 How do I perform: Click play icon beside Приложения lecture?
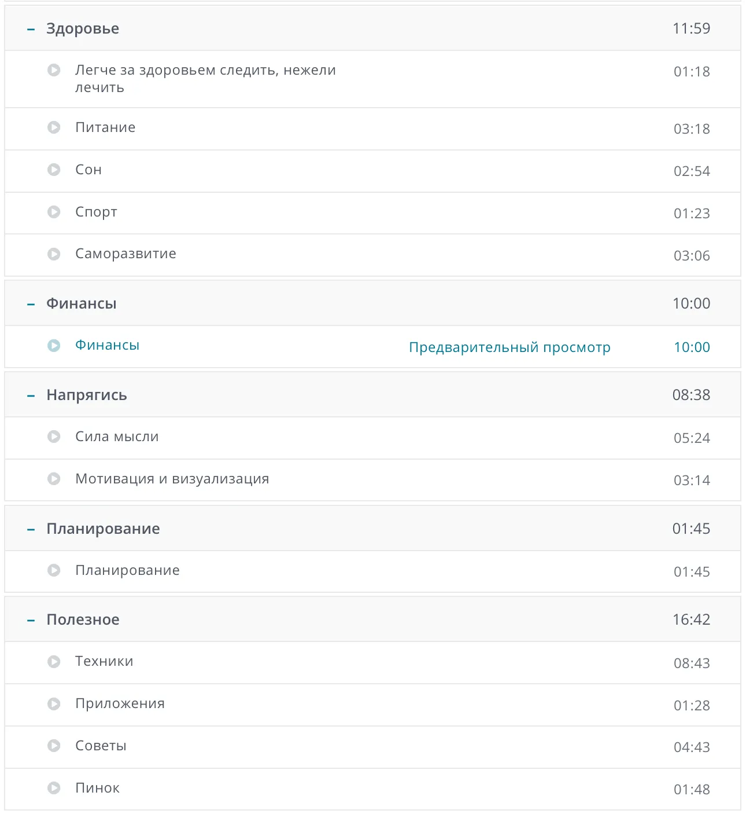[54, 703]
